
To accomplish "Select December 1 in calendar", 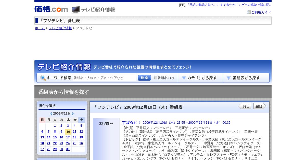I will [x=55, y=126].
